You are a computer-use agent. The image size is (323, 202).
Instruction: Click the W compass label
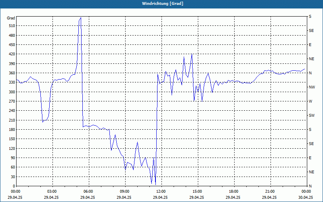click(x=310, y=101)
